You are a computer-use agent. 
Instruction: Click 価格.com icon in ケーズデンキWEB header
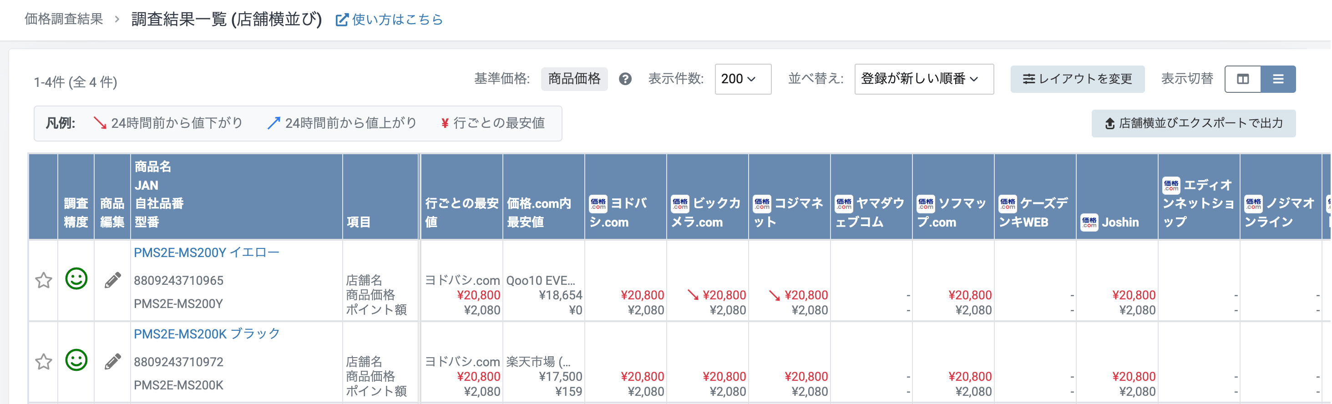pos(1007,203)
